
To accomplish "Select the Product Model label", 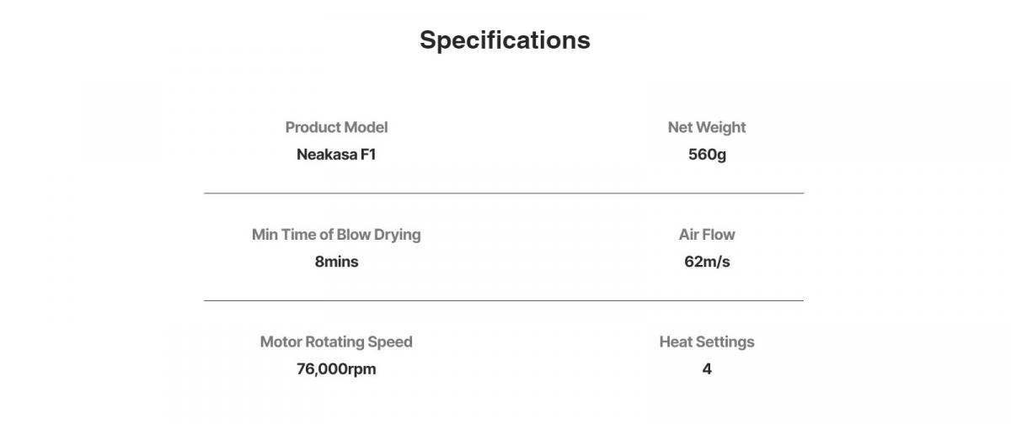I will (x=336, y=127).
